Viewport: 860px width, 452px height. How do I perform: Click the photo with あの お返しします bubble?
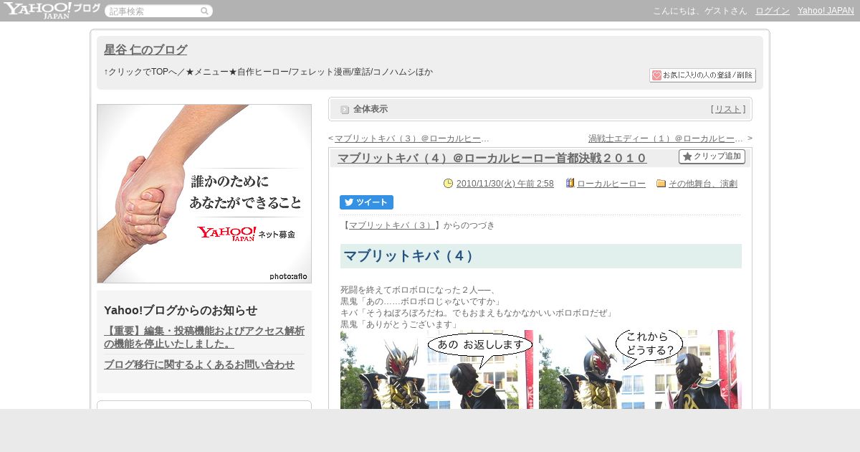[x=437, y=369]
